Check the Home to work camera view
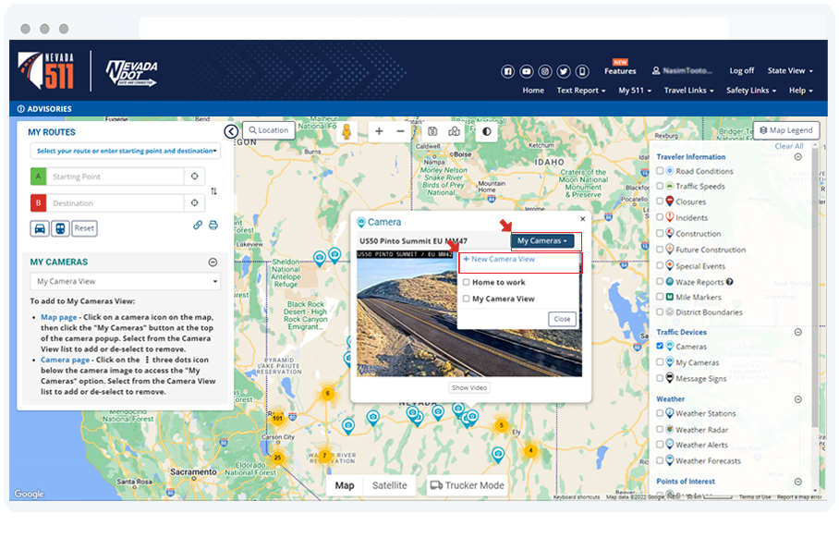Screen dimensions: 839x538 coord(466,282)
